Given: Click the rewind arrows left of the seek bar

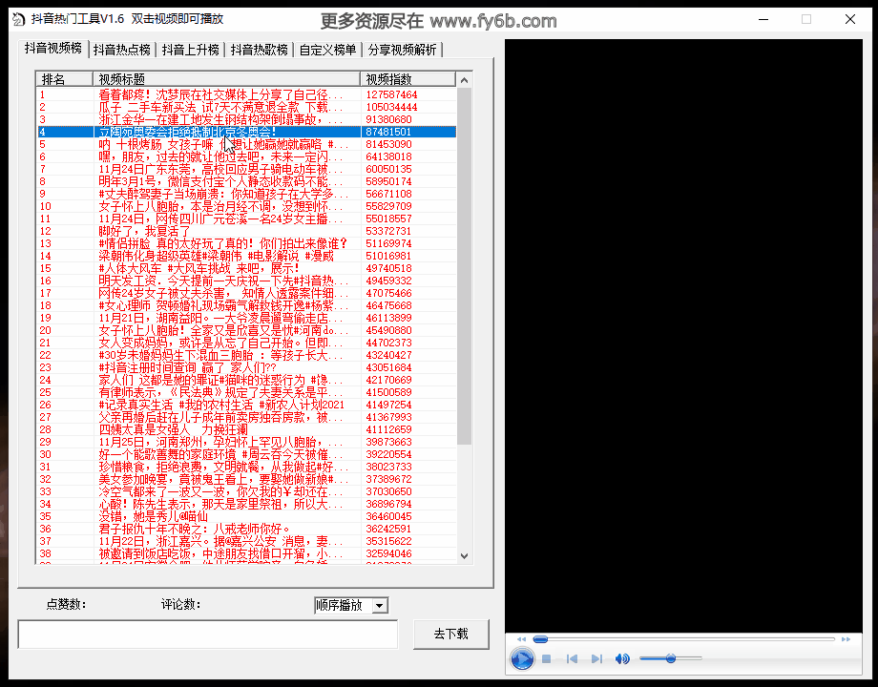Looking at the screenshot, I should coord(521,639).
